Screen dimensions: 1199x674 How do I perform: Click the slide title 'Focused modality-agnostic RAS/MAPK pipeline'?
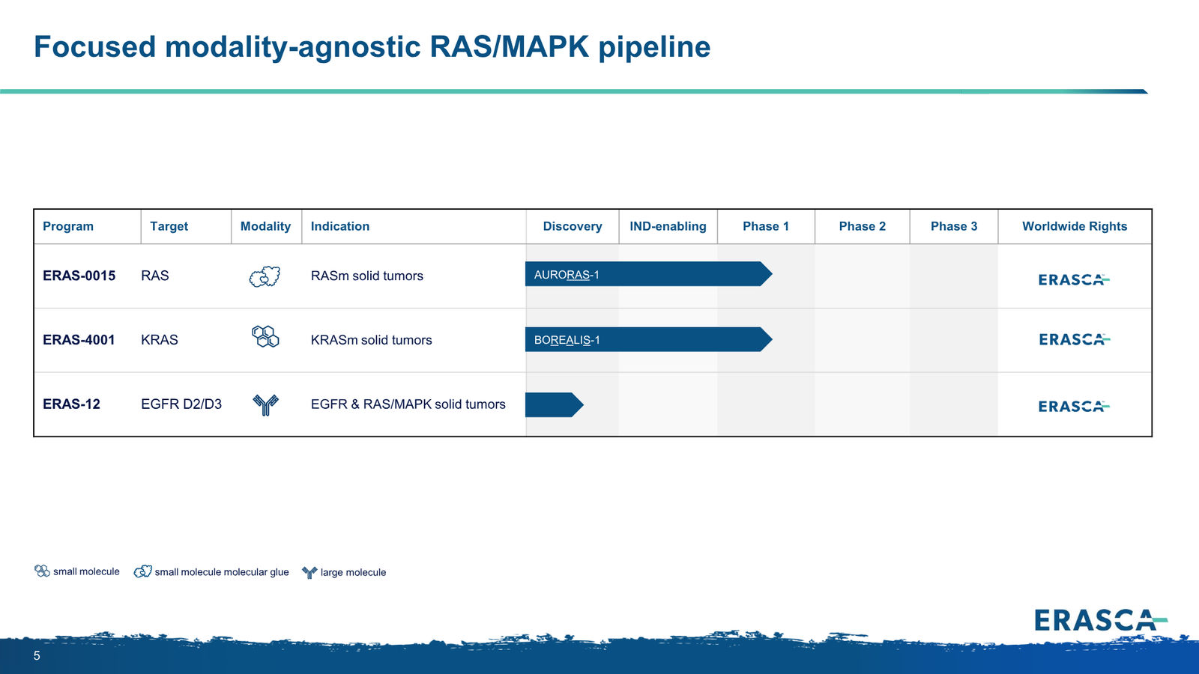tap(372, 46)
